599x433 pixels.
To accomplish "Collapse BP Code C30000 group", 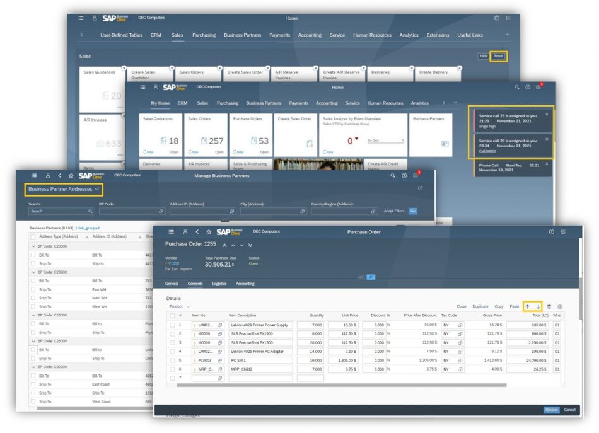I will pos(33,367).
